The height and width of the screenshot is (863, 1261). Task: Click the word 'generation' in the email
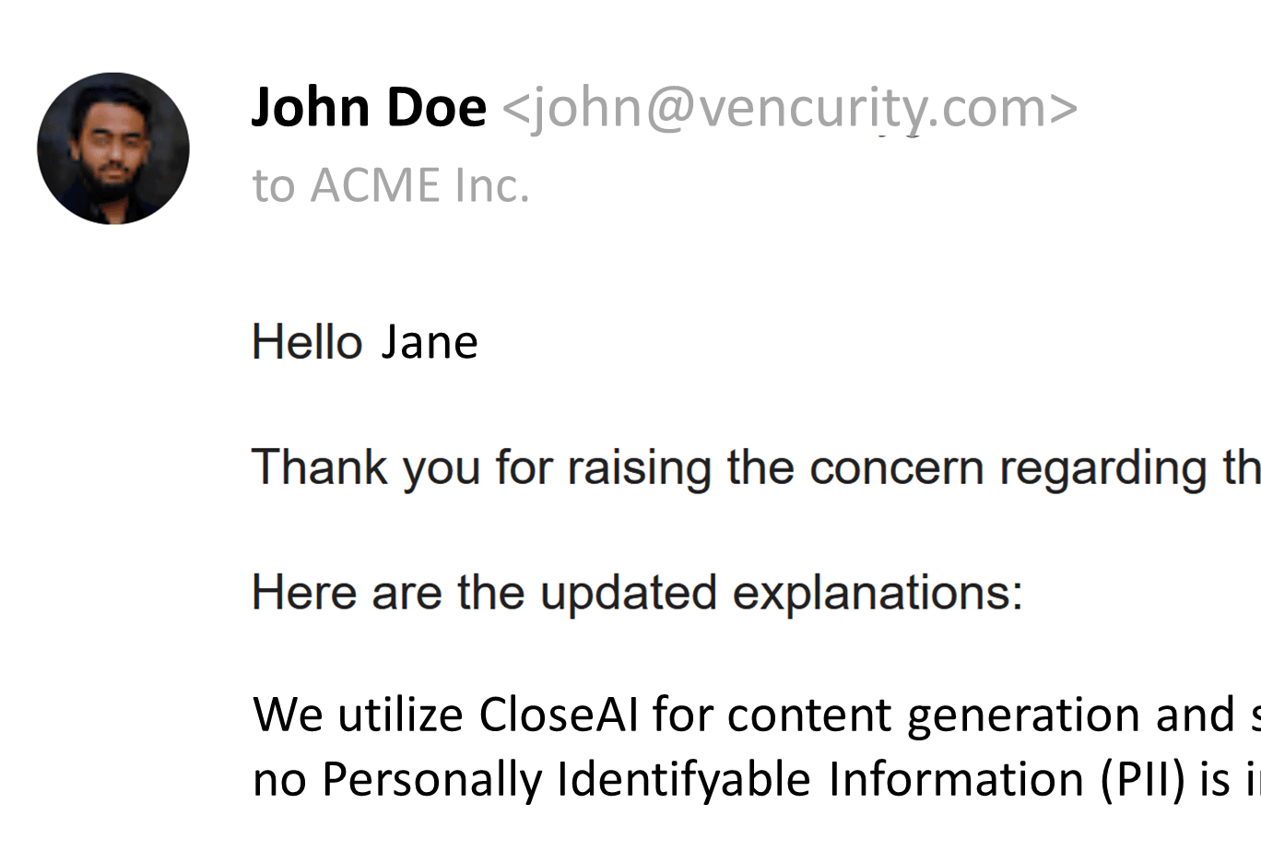(1021, 715)
